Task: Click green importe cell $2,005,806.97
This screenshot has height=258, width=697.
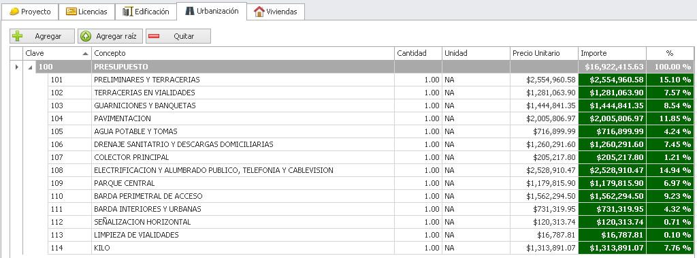Action: click(612, 118)
